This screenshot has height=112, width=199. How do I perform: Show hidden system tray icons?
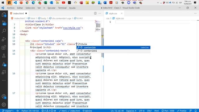(158, 2)
